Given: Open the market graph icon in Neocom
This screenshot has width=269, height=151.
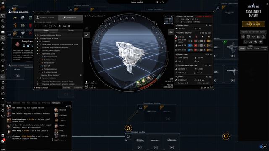Looking at the screenshot, I should [3, 55].
